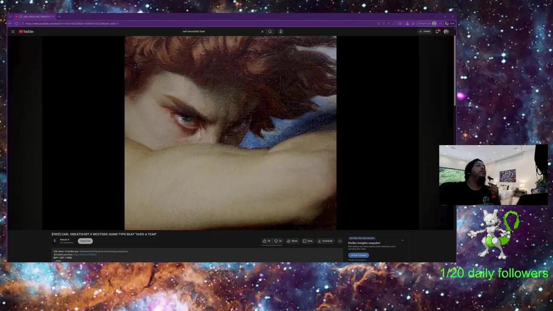Clear the search box with the X
This screenshot has height=311, width=553.
[x=262, y=32]
